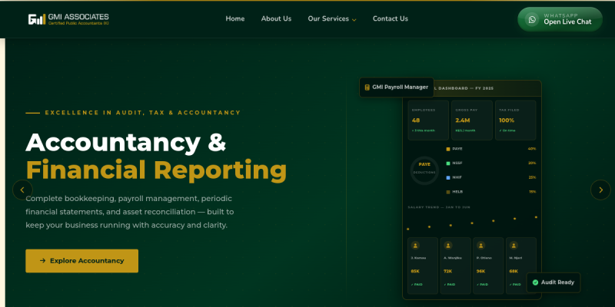Navigate to Contact Us
The image size is (615, 307).
click(x=391, y=18)
